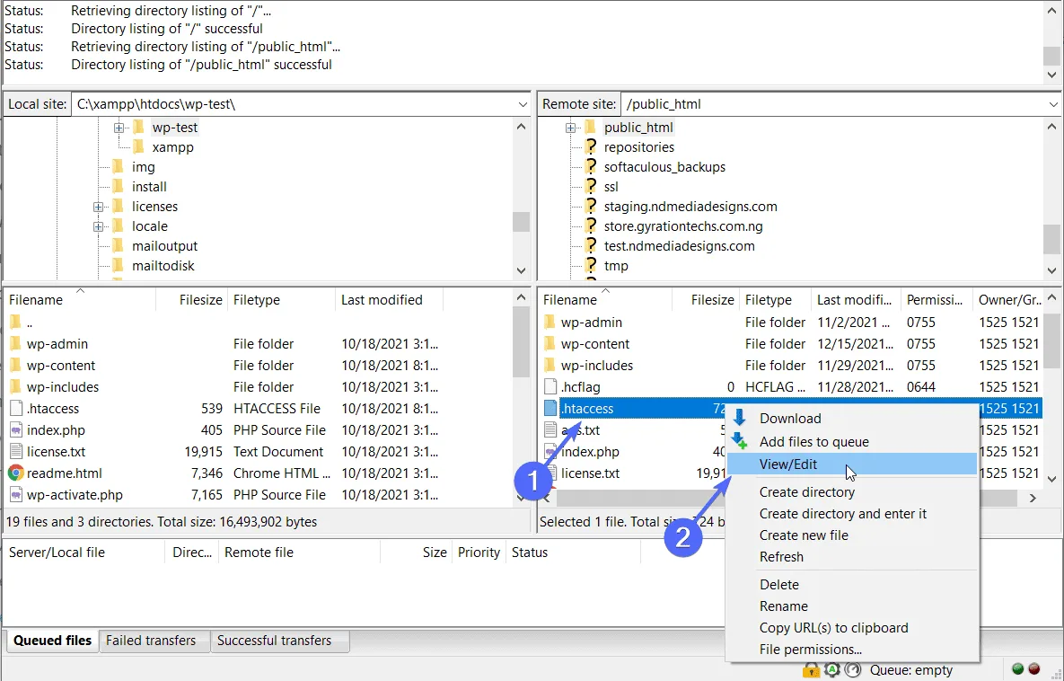Click the blue Download arrow icon
Screen dimensions: 1064x681
pos(740,419)
